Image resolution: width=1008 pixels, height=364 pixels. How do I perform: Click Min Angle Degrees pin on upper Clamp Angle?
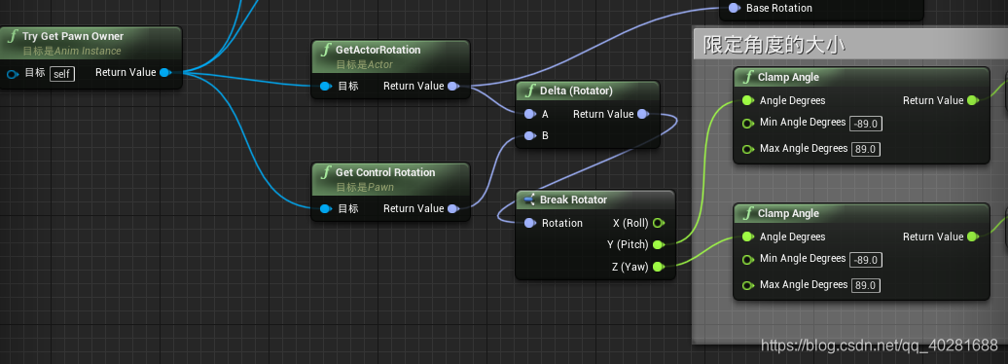point(747,123)
